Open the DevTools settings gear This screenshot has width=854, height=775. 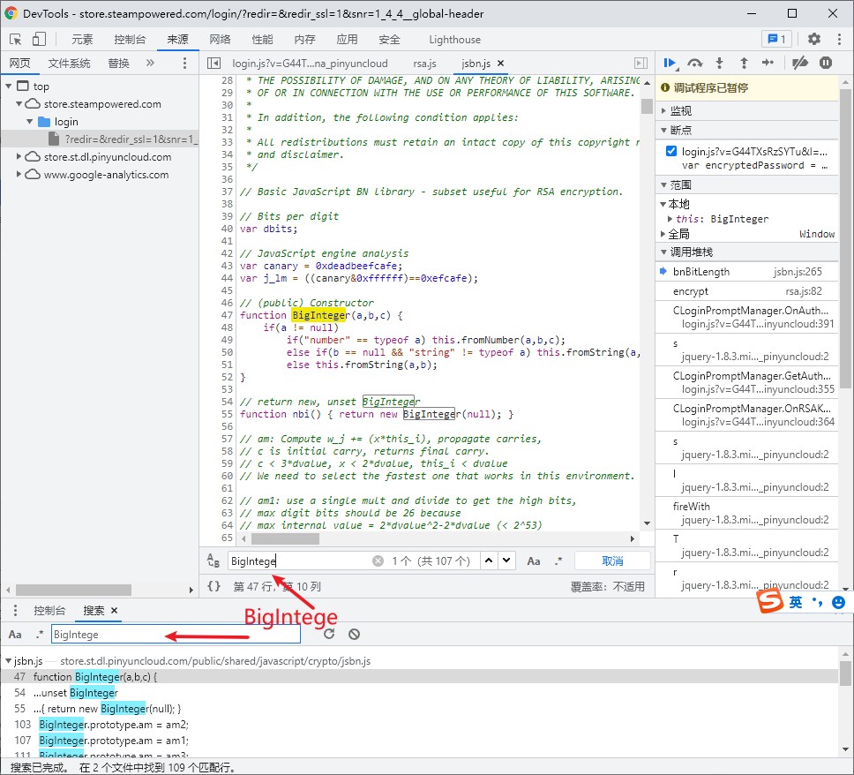813,39
